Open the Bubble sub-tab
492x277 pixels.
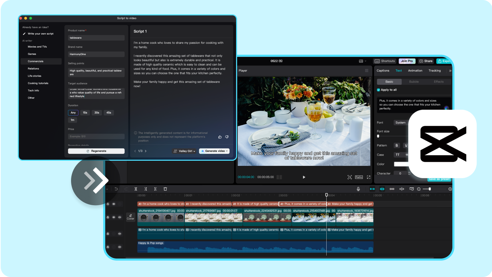pyautogui.click(x=414, y=82)
